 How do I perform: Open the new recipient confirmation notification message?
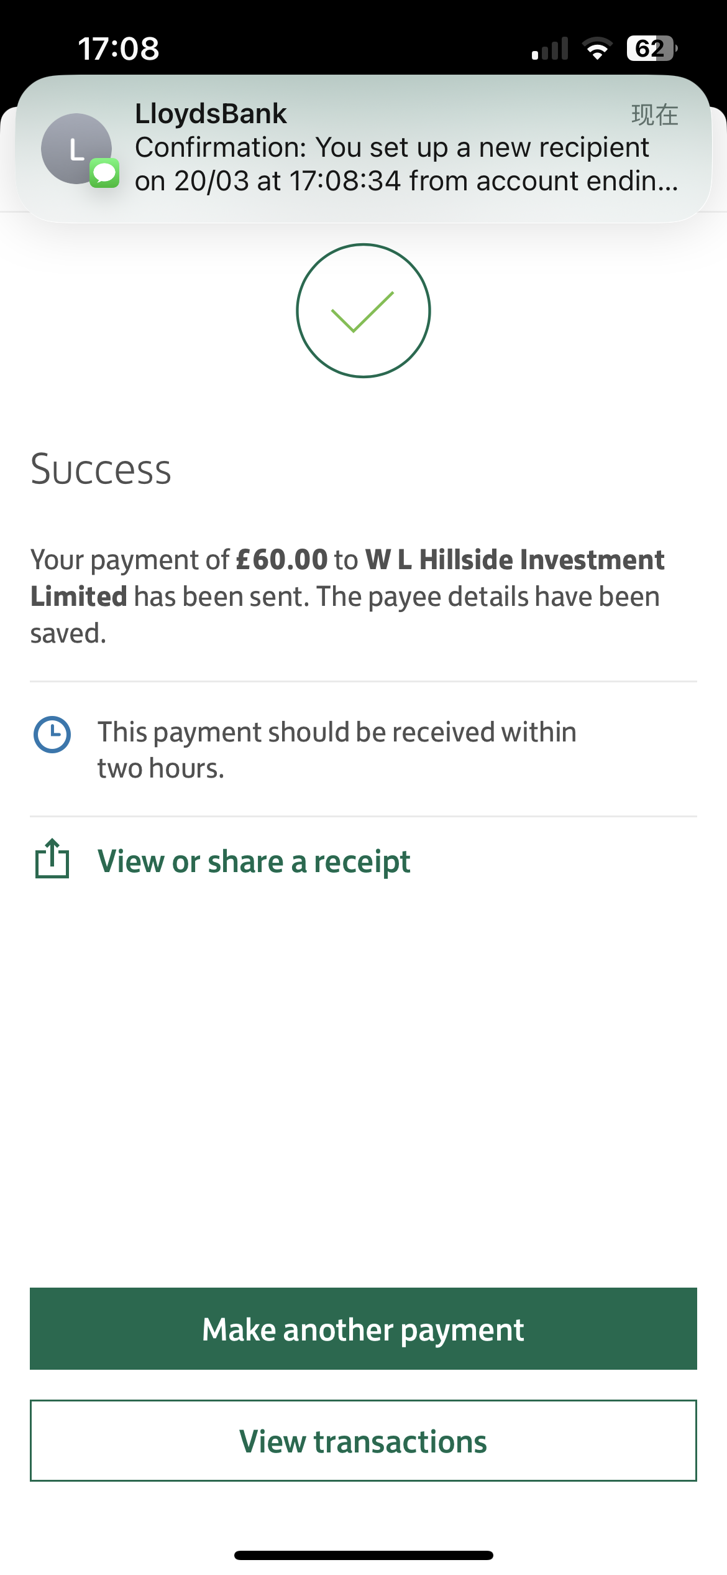point(406,164)
